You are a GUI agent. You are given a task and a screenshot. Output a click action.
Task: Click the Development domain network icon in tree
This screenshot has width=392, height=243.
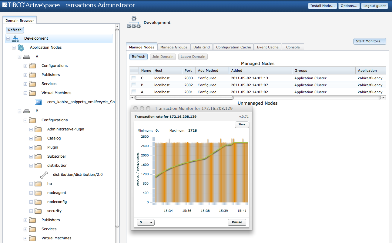[x=15, y=38]
